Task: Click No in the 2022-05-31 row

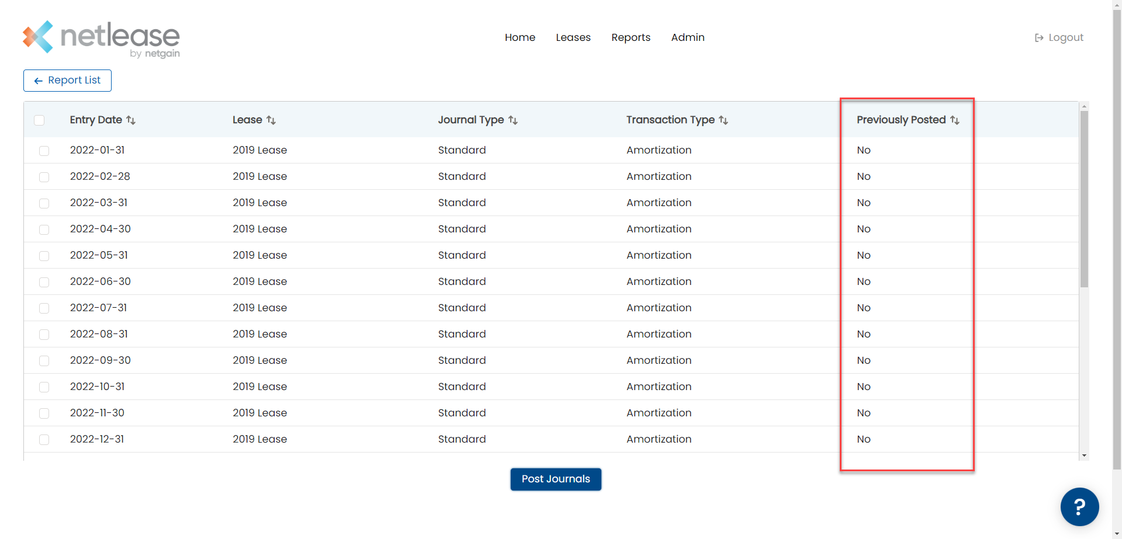Action: 864,255
